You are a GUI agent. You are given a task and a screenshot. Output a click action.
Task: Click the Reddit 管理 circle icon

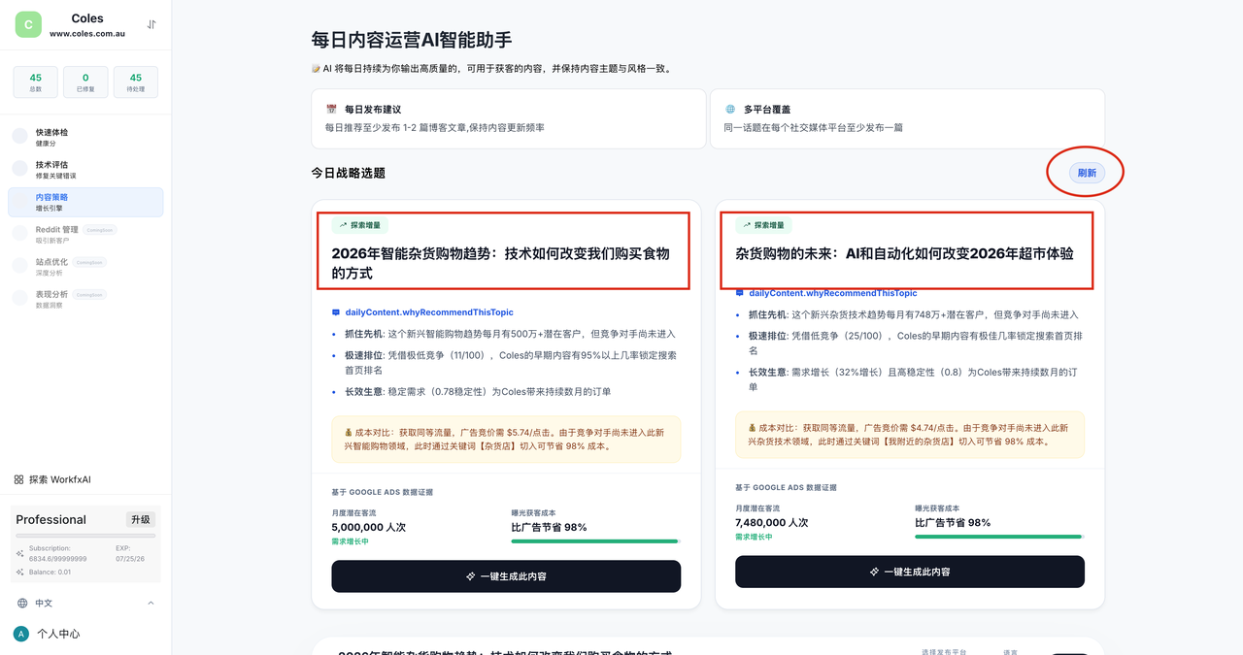(19, 234)
